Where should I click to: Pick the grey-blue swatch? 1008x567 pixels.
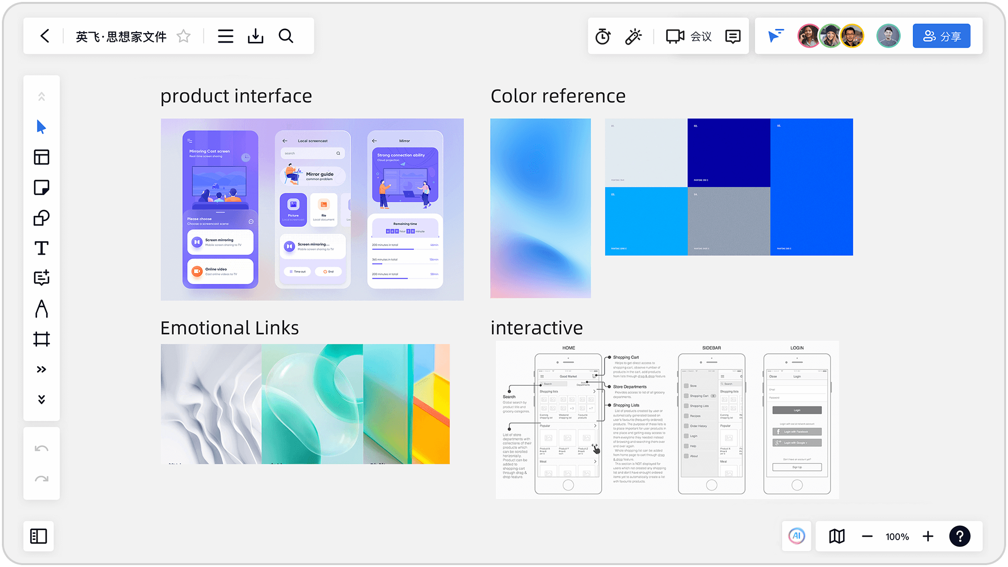coord(729,221)
